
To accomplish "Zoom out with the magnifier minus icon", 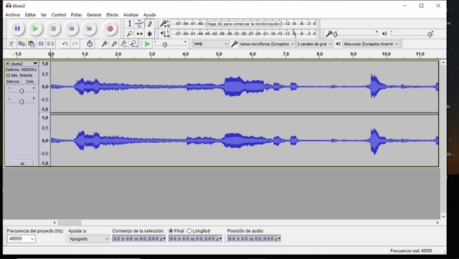I will [x=114, y=44].
